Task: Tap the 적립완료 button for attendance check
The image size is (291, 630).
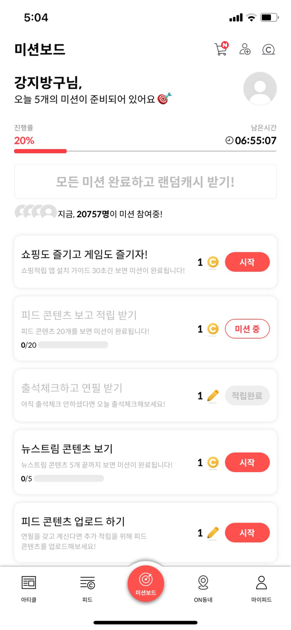Action: coord(247,396)
